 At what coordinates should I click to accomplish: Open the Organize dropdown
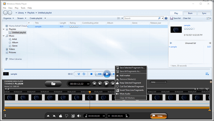(9, 18)
